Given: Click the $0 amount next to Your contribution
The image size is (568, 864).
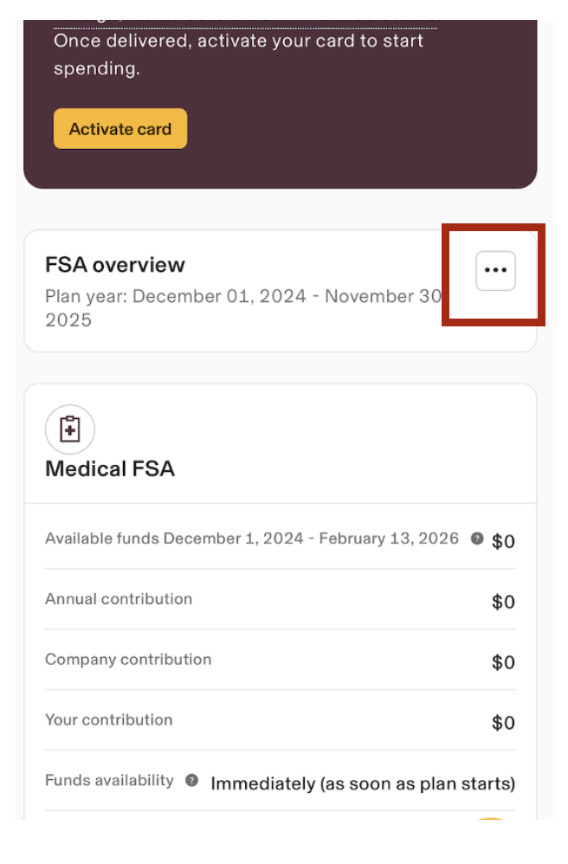Looking at the screenshot, I should 503,722.
